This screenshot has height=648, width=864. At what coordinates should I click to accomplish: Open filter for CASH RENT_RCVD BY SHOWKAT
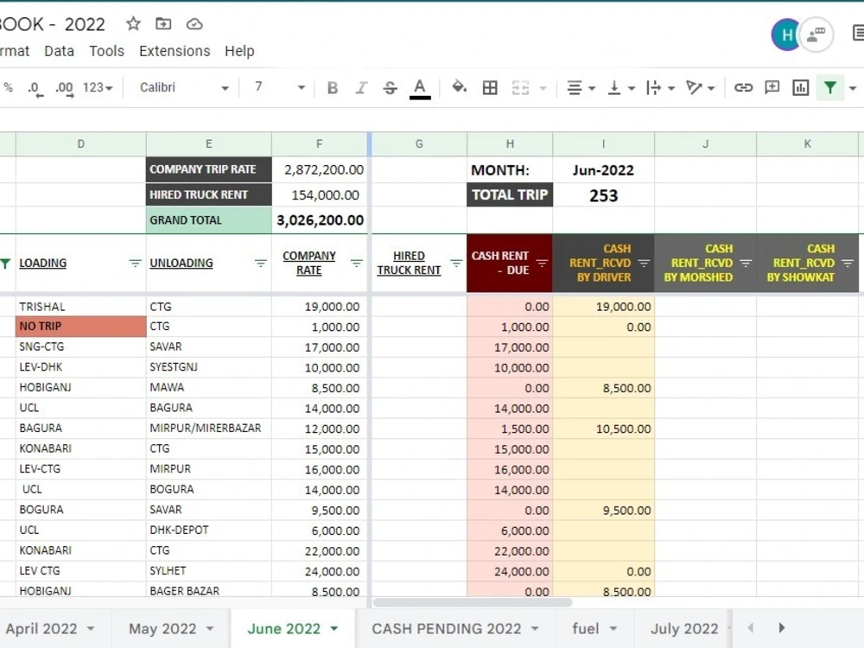[x=848, y=264]
